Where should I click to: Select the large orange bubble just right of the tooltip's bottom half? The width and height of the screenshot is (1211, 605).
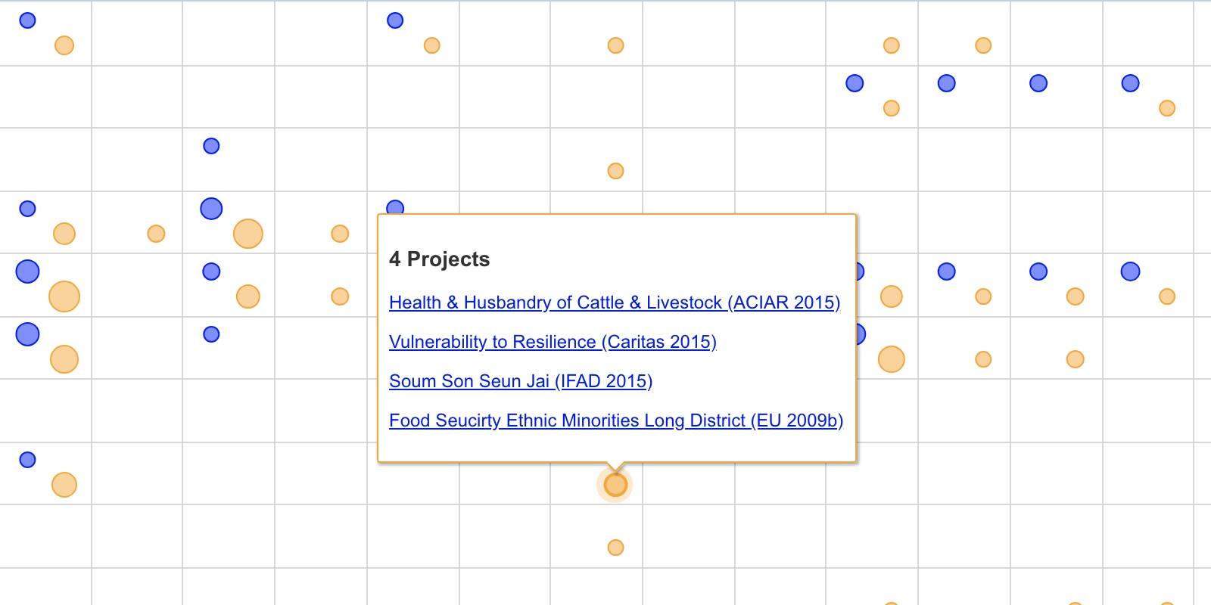click(892, 359)
